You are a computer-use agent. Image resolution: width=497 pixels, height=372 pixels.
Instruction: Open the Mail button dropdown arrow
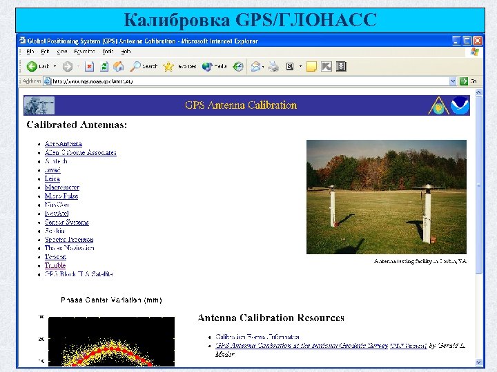pos(263,66)
